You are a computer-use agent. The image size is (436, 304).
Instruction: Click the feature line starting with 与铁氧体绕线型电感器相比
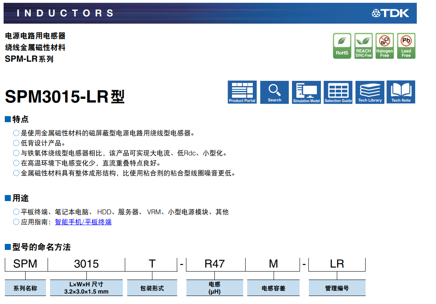[124, 153]
